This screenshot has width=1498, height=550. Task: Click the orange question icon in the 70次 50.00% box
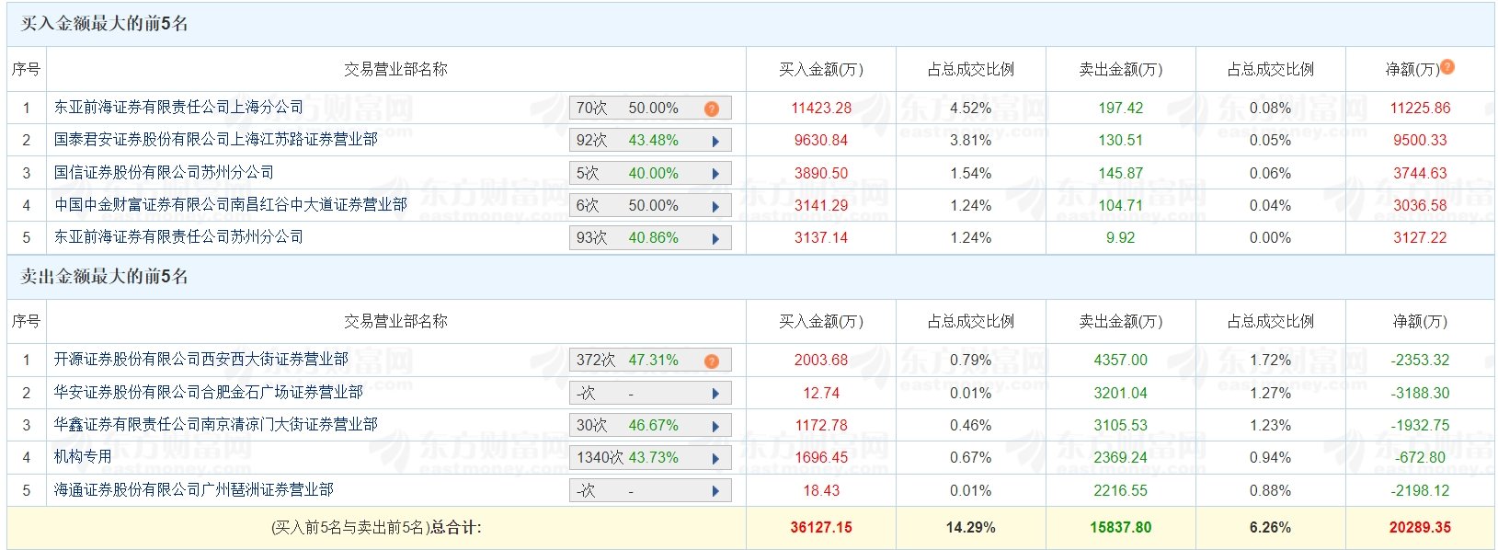click(x=712, y=109)
